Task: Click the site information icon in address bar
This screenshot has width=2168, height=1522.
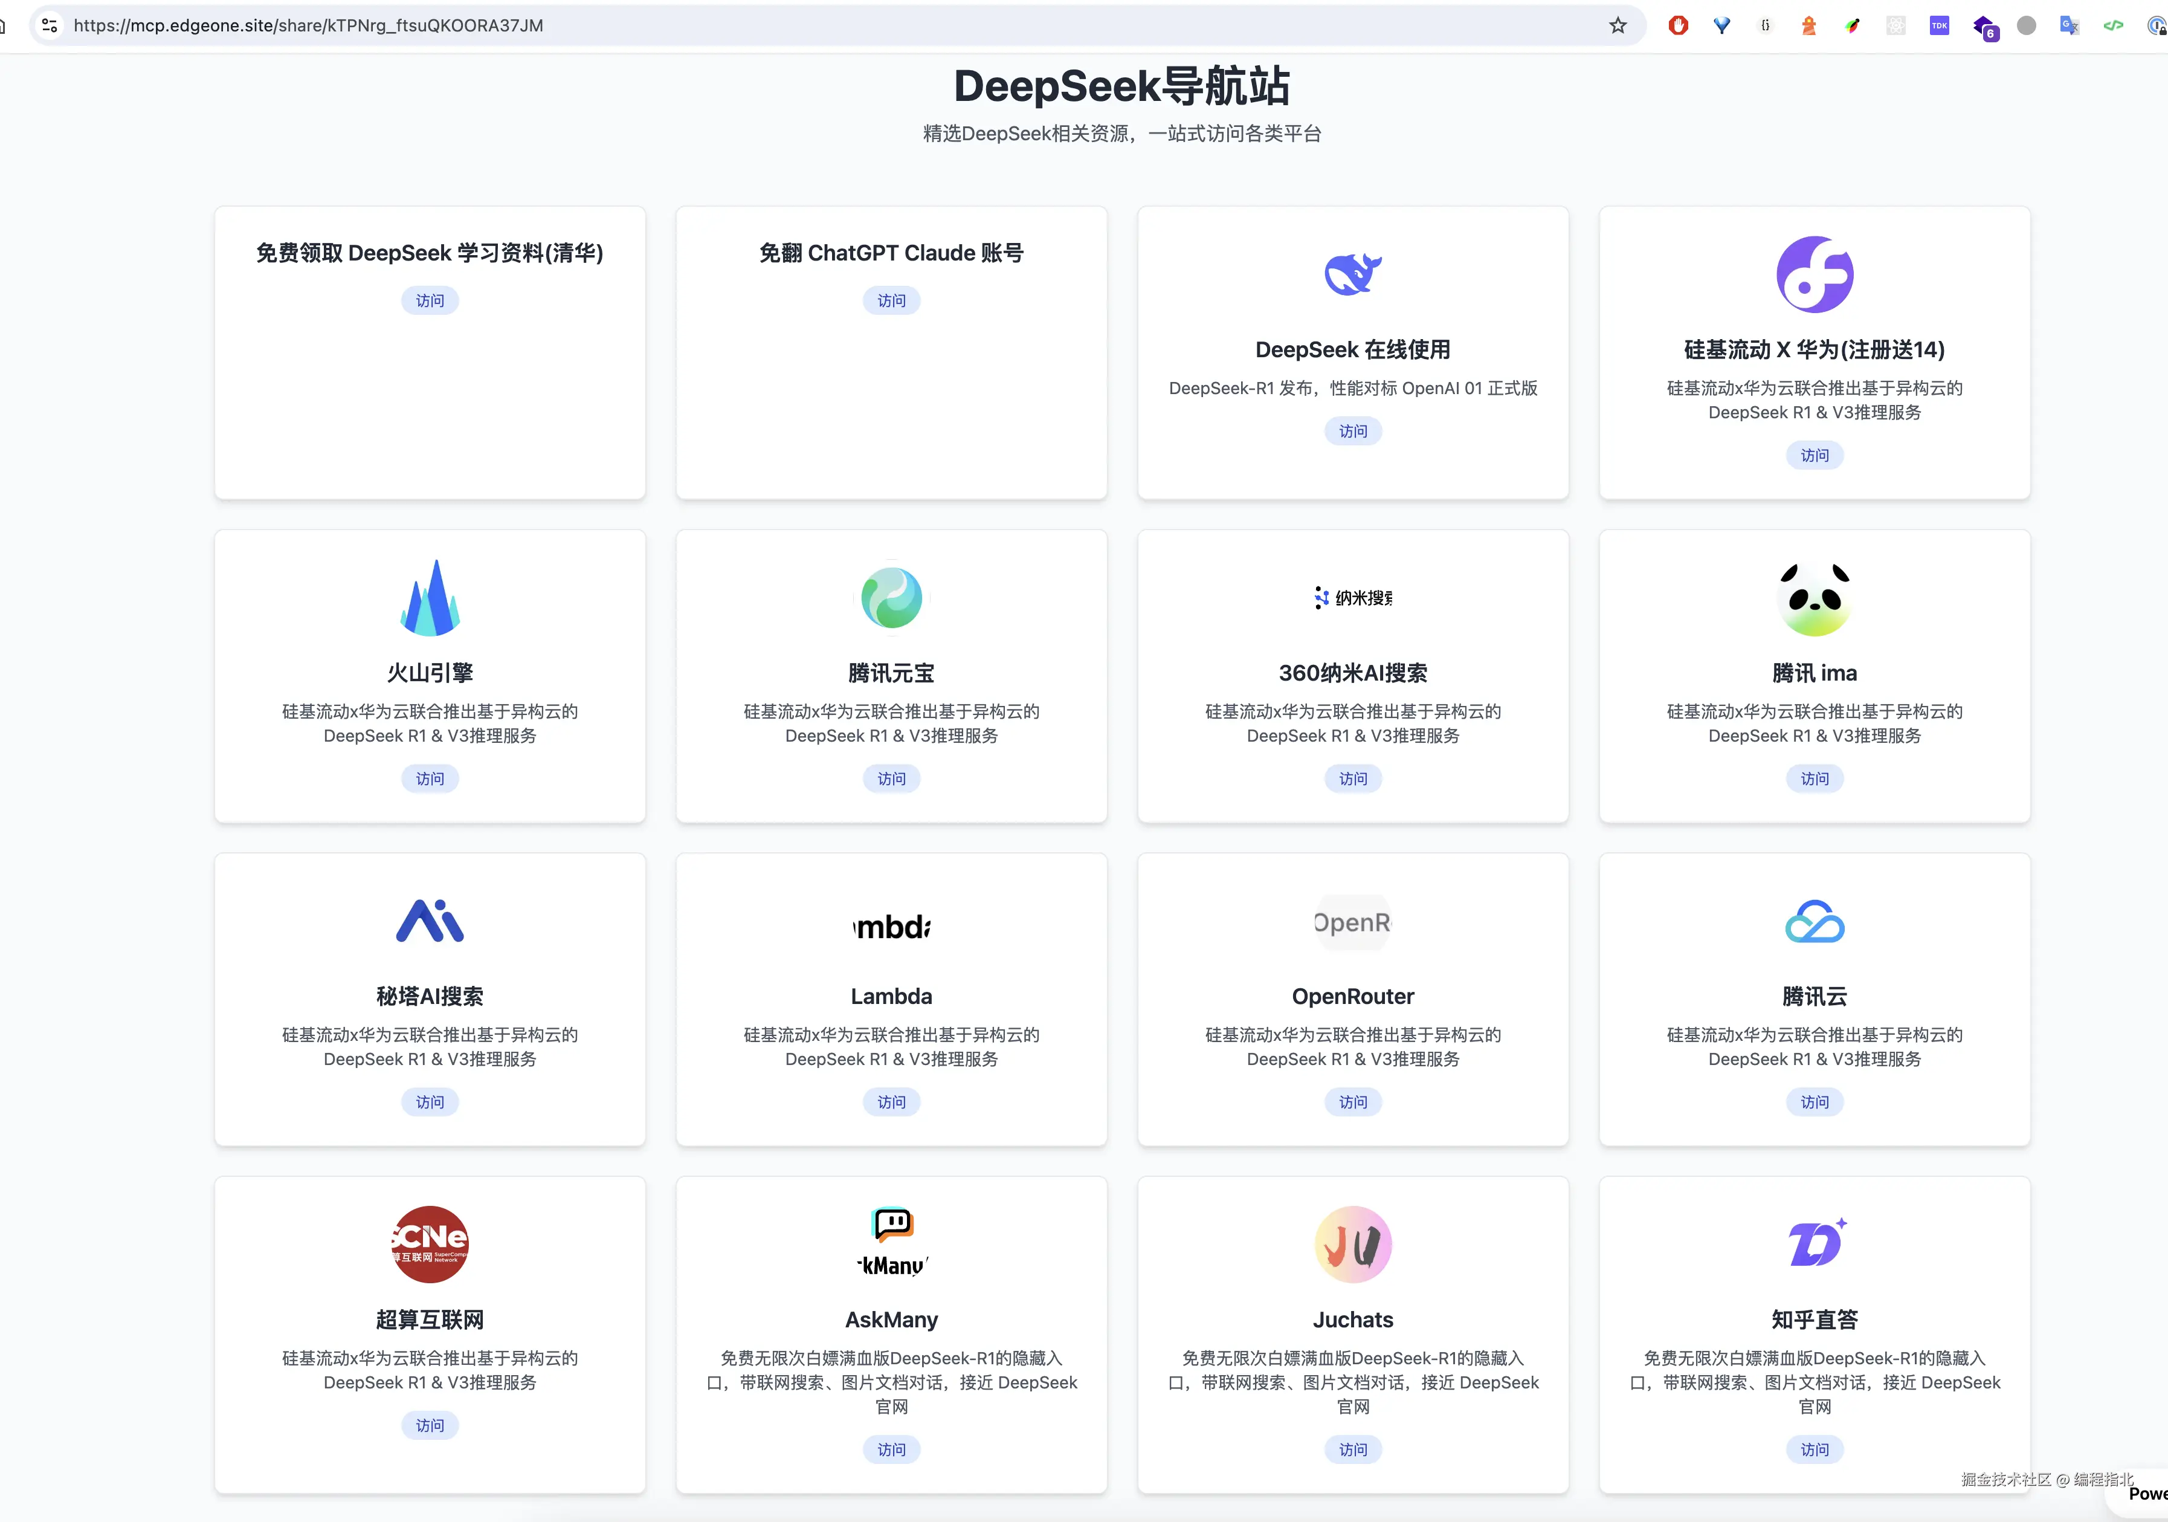Action: [x=50, y=25]
